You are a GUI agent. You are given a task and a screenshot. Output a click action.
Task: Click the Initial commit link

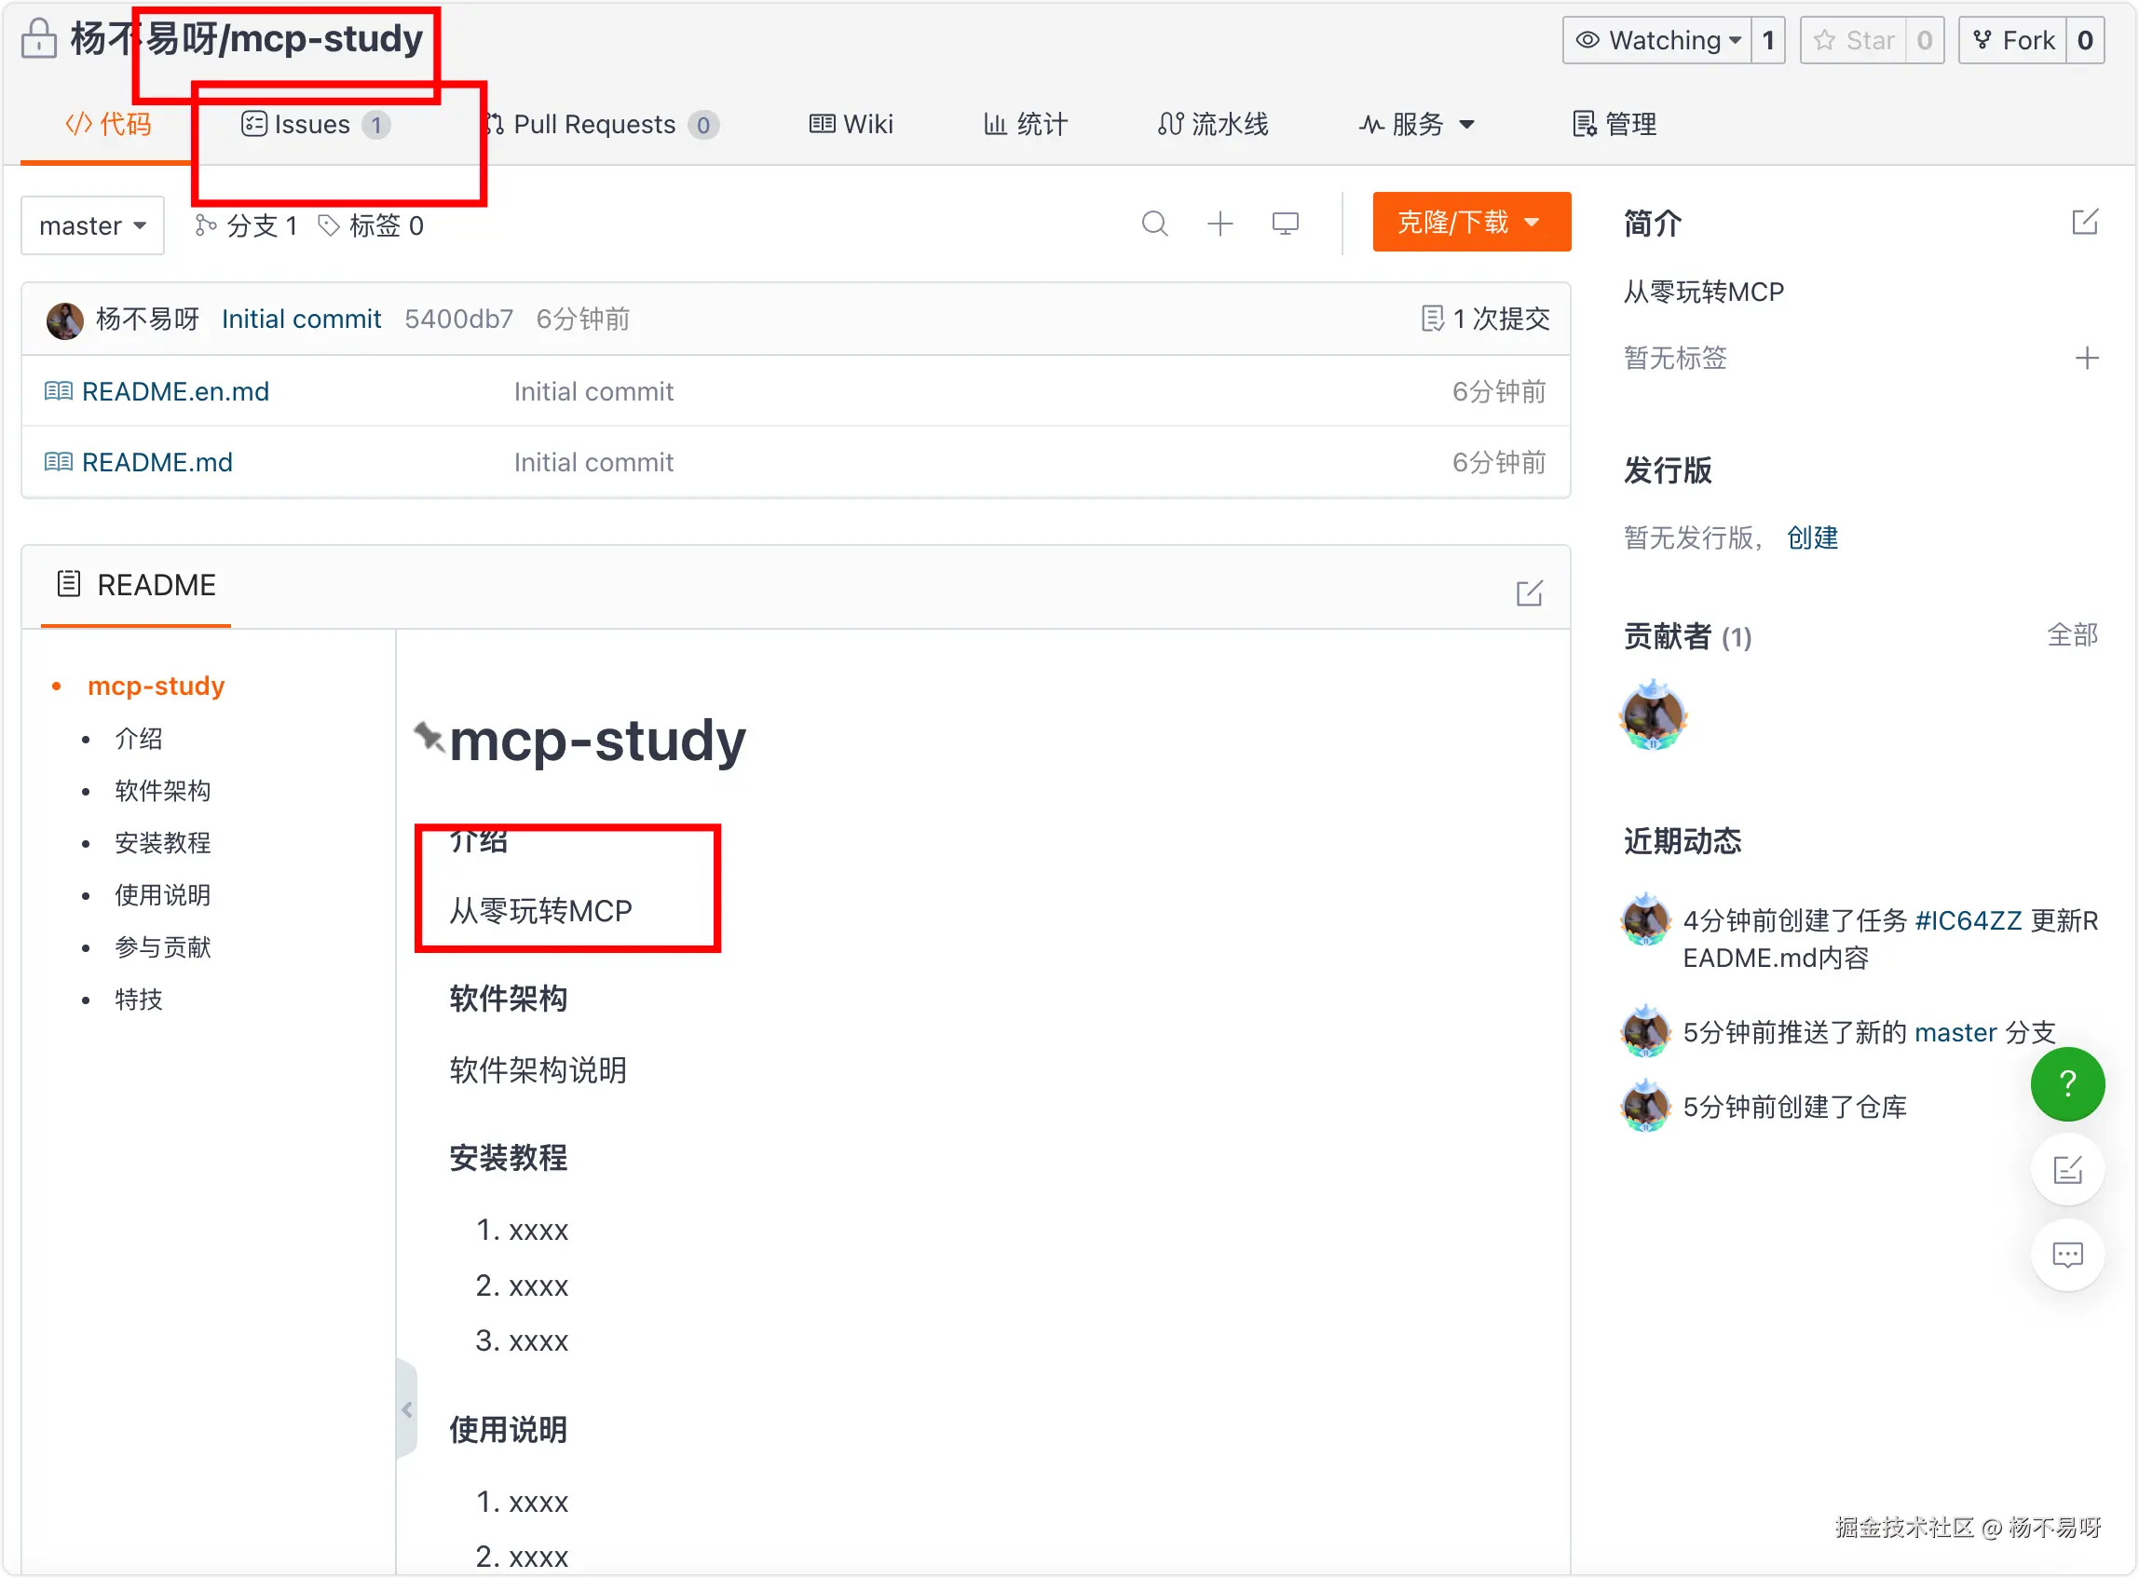tap(301, 319)
